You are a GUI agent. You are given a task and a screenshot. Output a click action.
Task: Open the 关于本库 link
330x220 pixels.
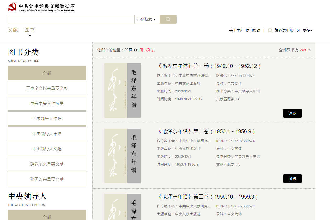[x=236, y=31]
